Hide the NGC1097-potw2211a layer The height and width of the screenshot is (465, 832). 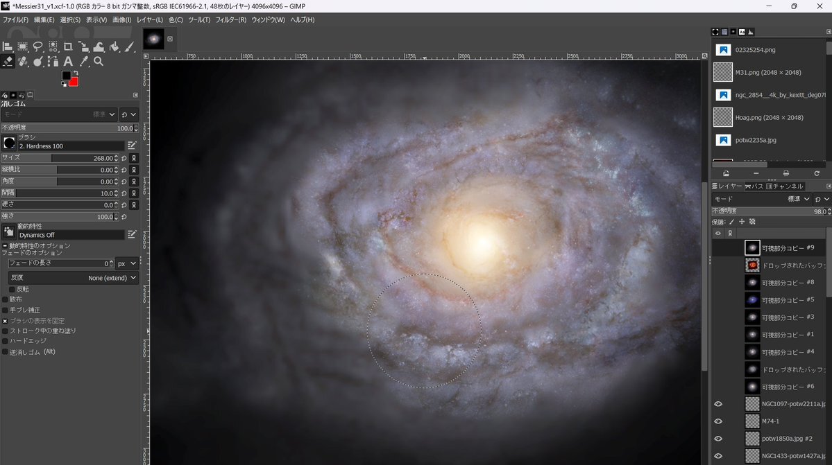pos(718,404)
